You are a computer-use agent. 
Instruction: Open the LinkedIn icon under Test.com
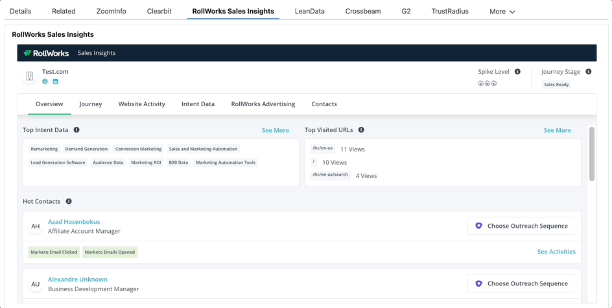pos(55,82)
